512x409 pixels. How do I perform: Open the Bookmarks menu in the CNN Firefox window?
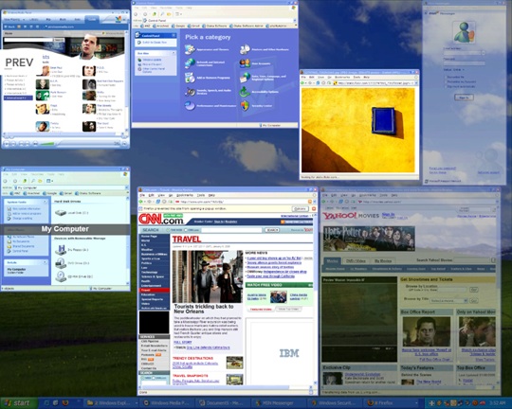pyautogui.click(x=185, y=195)
